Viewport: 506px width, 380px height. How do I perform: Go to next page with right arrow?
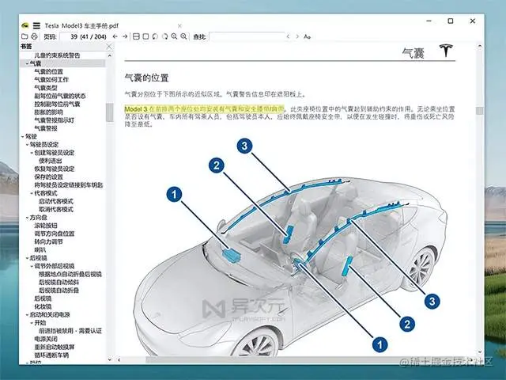pos(125,36)
